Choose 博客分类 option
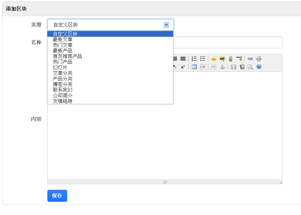 [110, 84]
